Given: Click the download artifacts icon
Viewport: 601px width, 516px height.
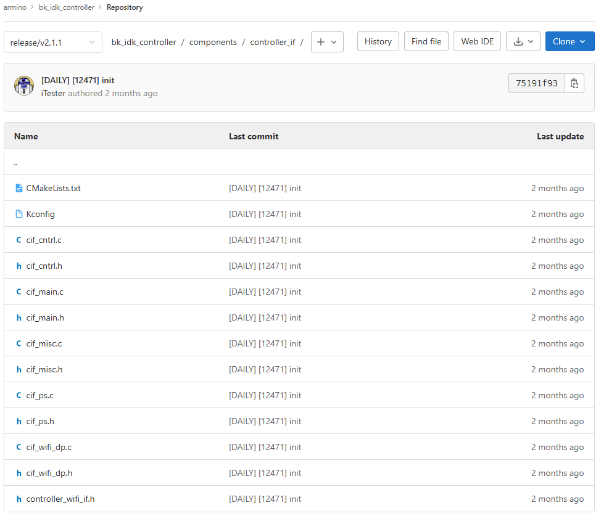Looking at the screenshot, I should pyautogui.click(x=518, y=41).
